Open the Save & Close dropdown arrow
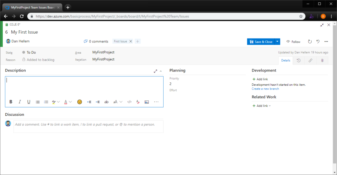 [x=277, y=42]
